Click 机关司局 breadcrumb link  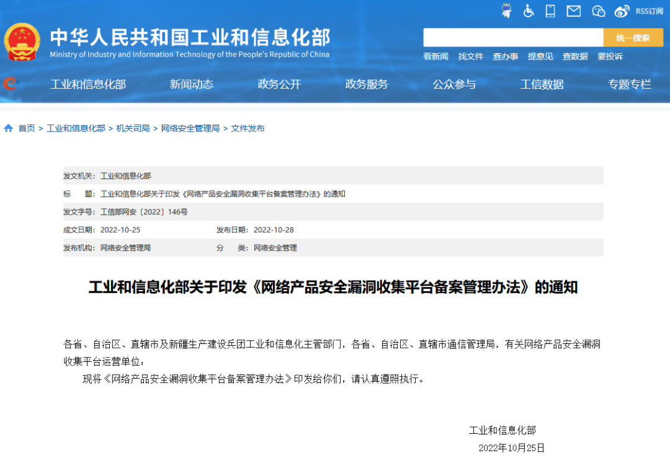click(133, 128)
